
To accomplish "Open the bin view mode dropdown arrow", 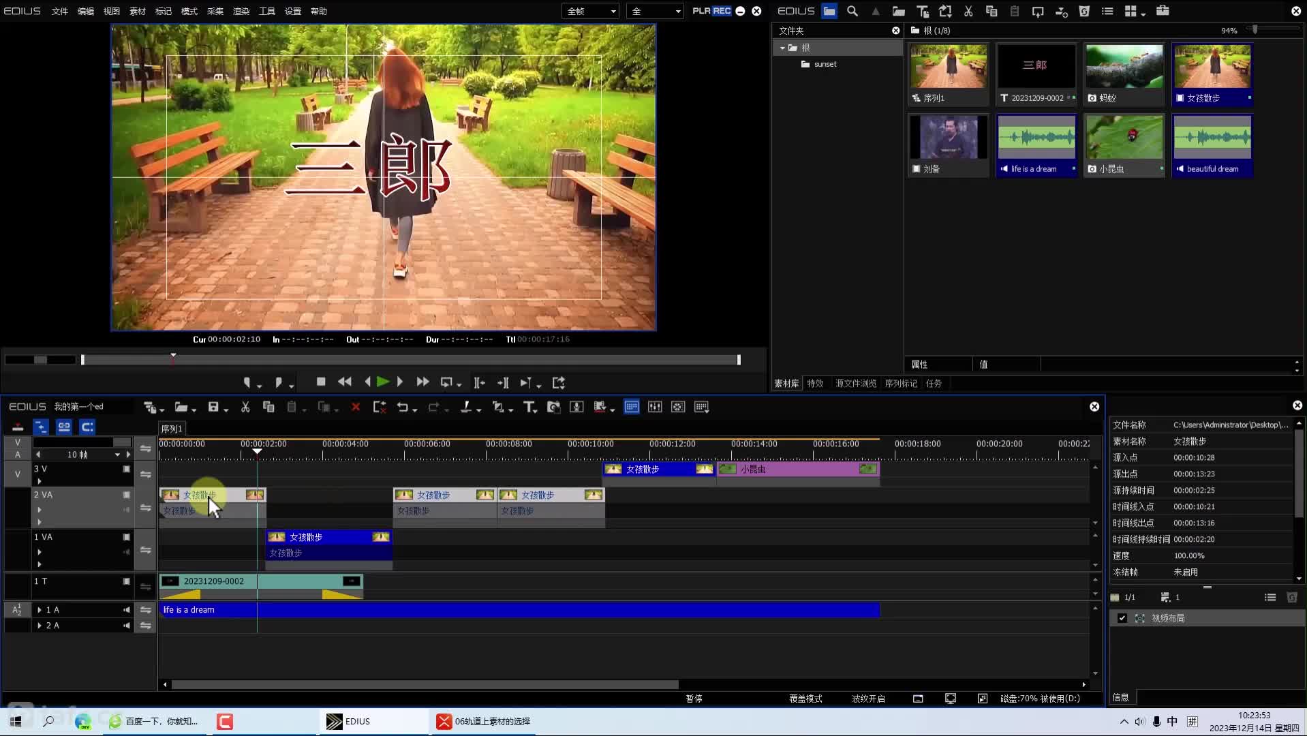I will (x=1143, y=13).
